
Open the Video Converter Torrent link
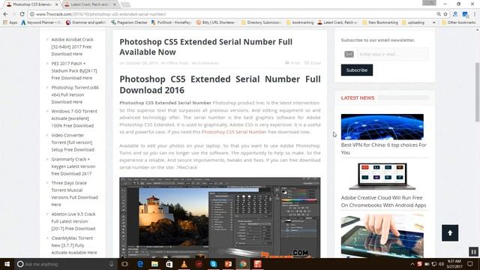(x=73, y=142)
